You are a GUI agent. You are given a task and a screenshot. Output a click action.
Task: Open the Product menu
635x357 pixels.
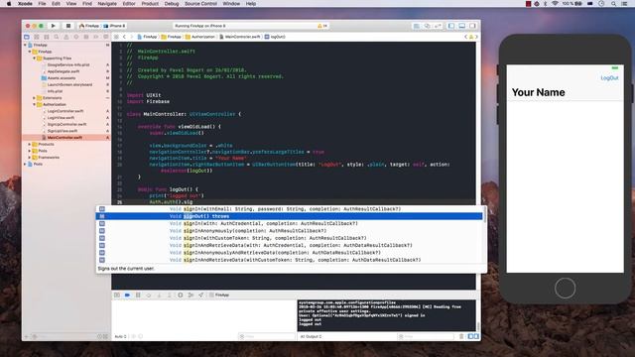150,4
